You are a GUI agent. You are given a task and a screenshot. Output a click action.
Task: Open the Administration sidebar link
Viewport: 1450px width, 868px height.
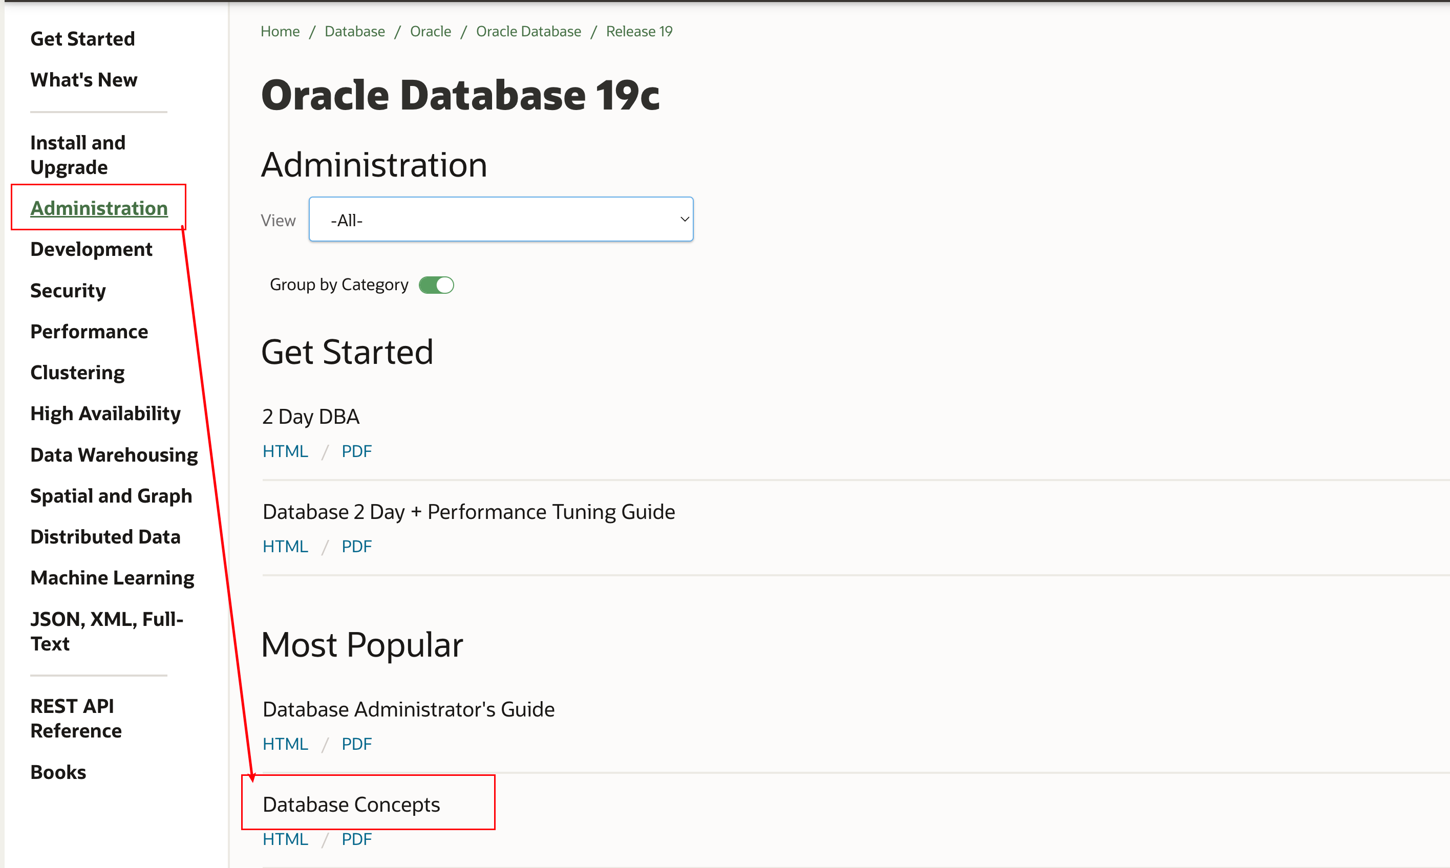pos(99,208)
